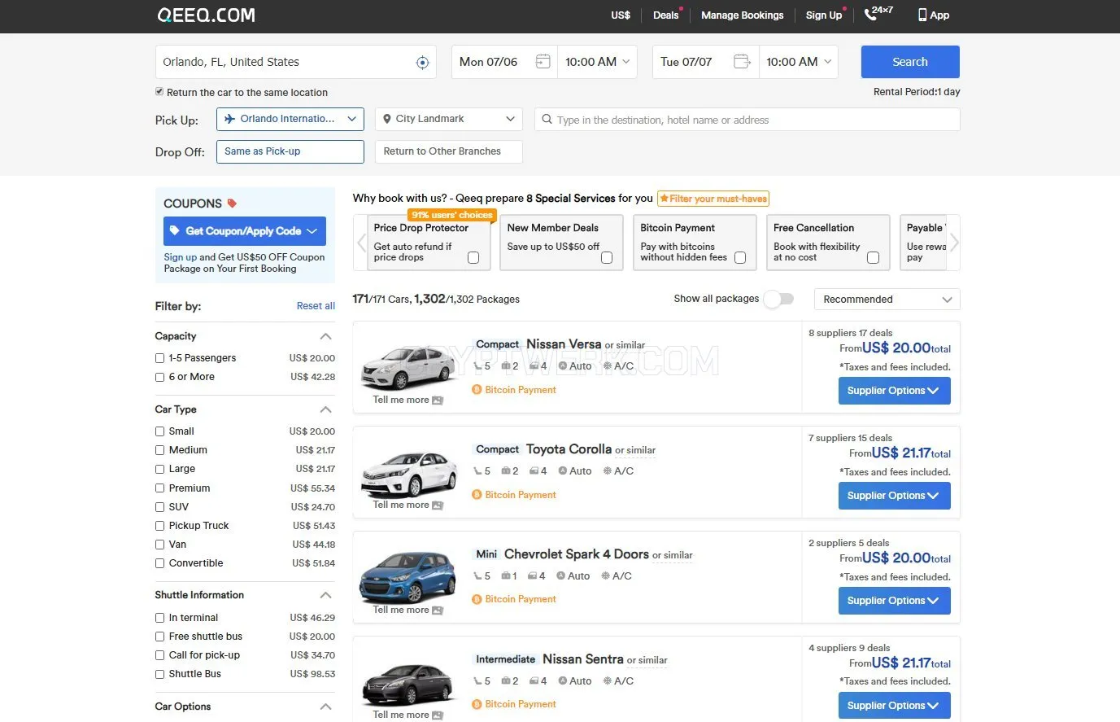Toggle Return the car to same location
Screen dimensions: 1120x722
[159, 92]
